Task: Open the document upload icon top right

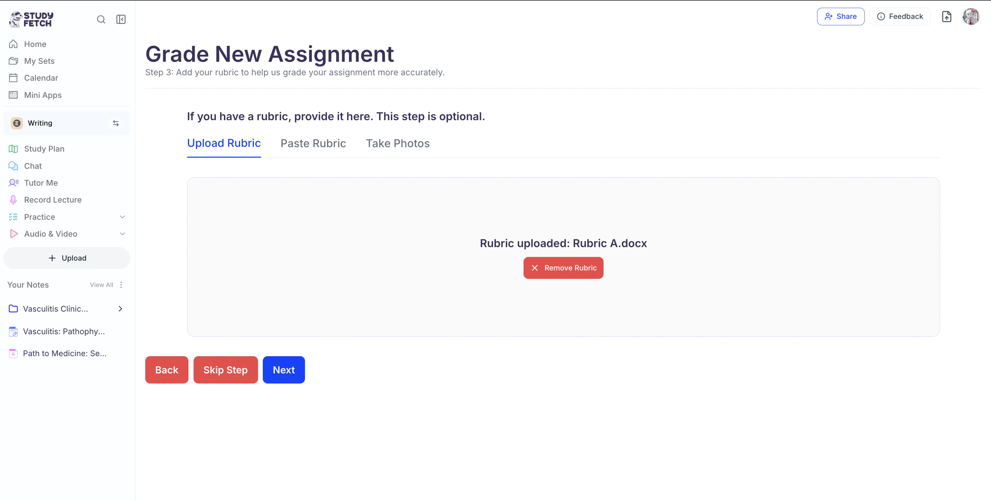Action: pyautogui.click(x=946, y=17)
